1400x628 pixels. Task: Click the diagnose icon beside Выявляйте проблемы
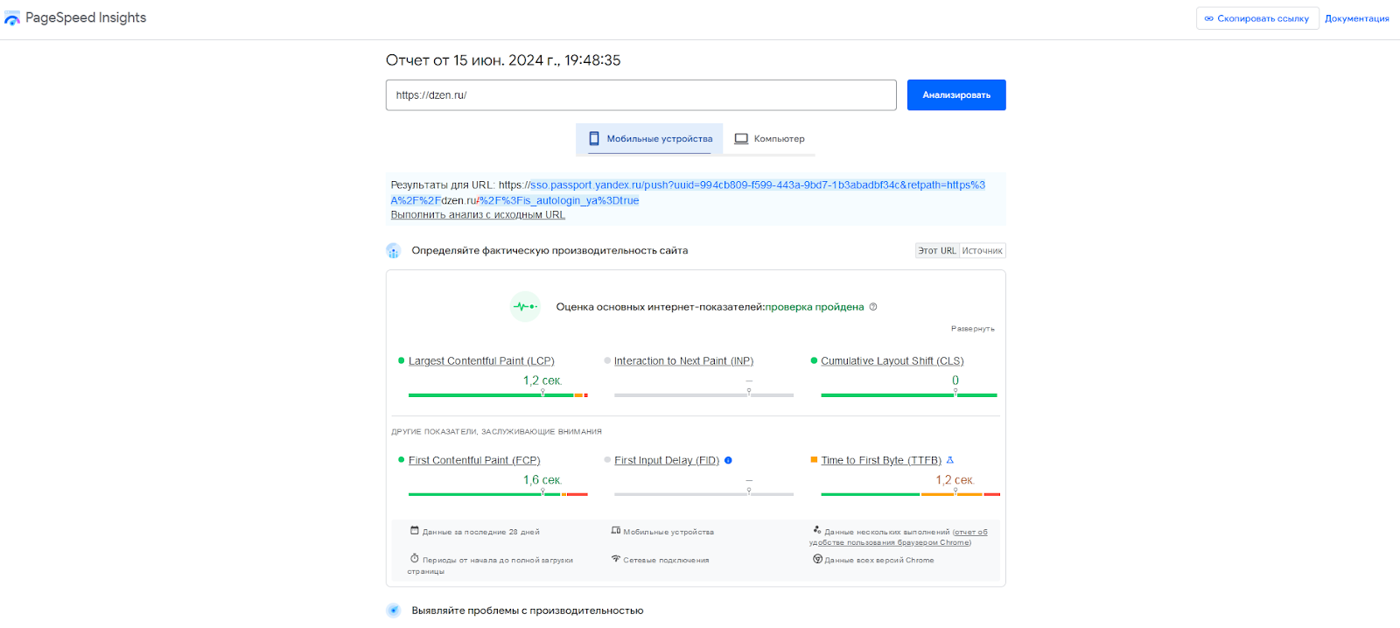(394, 611)
